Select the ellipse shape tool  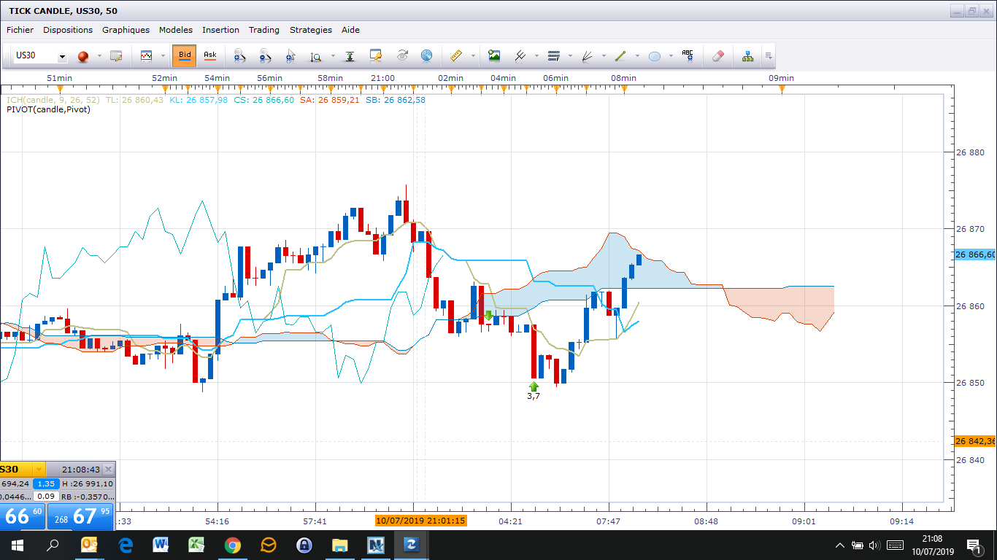coord(655,56)
